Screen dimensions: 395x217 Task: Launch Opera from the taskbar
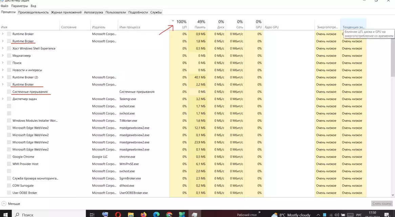pos(118,215)
